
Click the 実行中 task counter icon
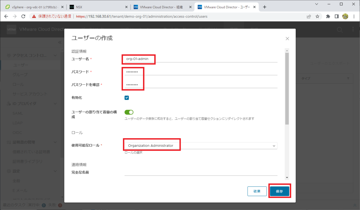point(43,205)
